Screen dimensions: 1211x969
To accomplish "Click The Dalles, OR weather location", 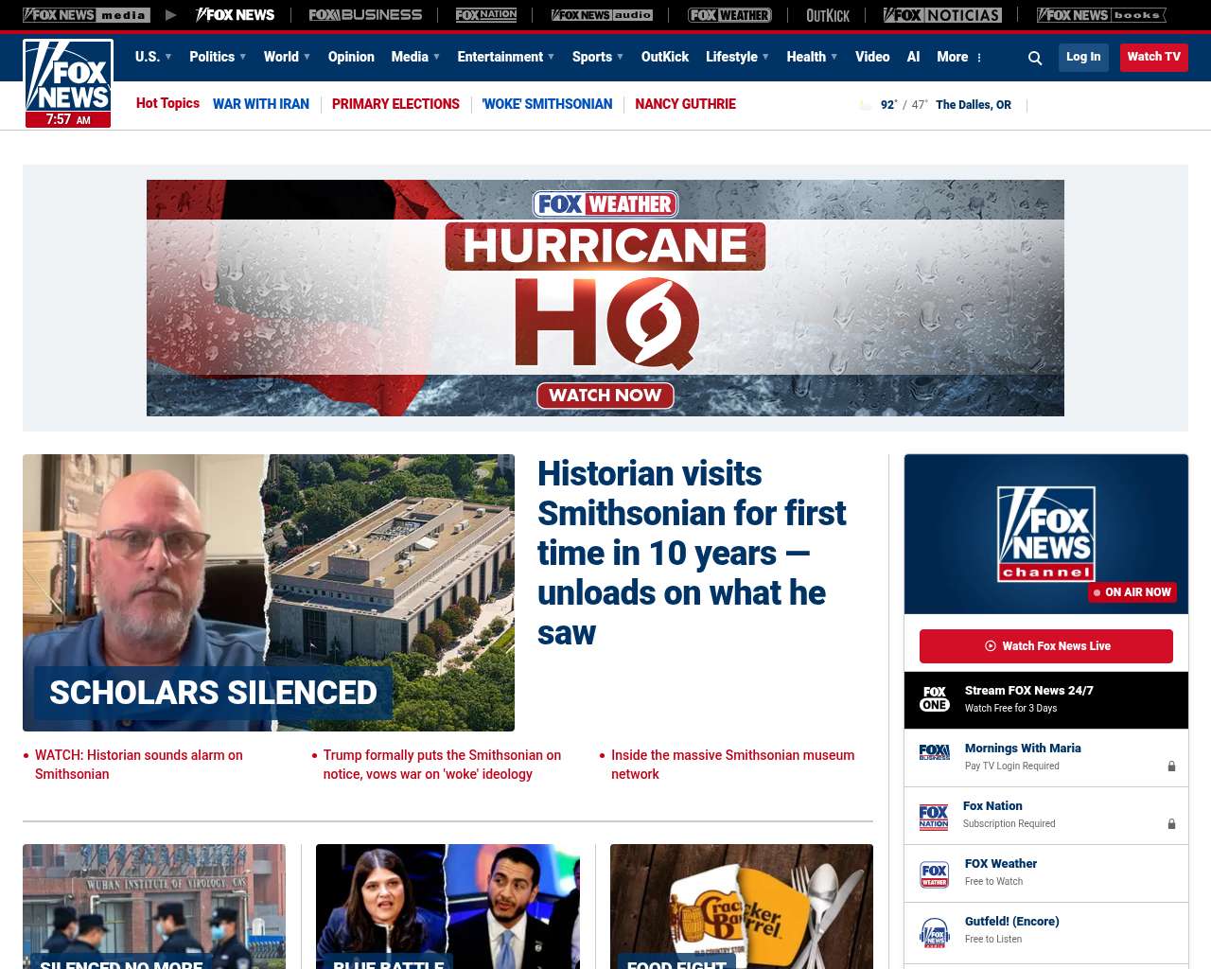I will click(x=973, y=105).
